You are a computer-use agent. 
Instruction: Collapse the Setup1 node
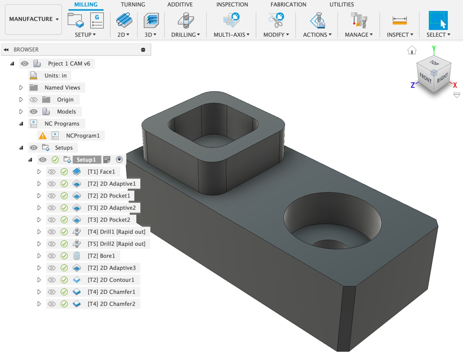pos(30,160)
